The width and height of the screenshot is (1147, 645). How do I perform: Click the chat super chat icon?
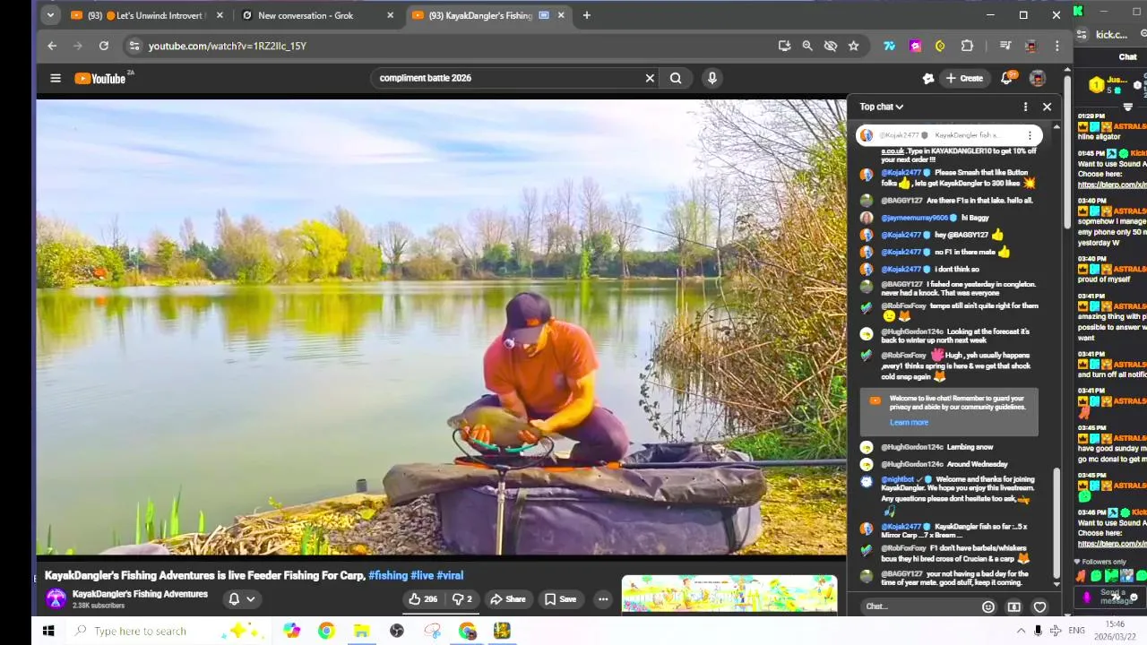[x=1014, y=606]
